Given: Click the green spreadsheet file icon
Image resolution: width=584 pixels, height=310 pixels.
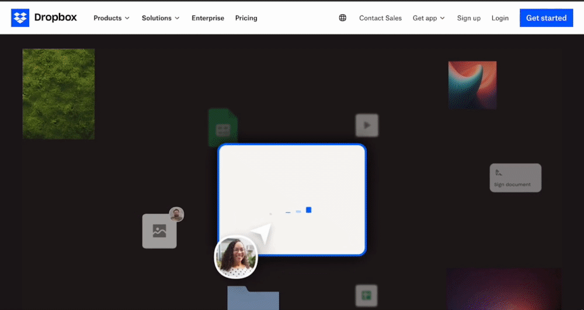Looking at the screenshot, I should click(223, 128).
